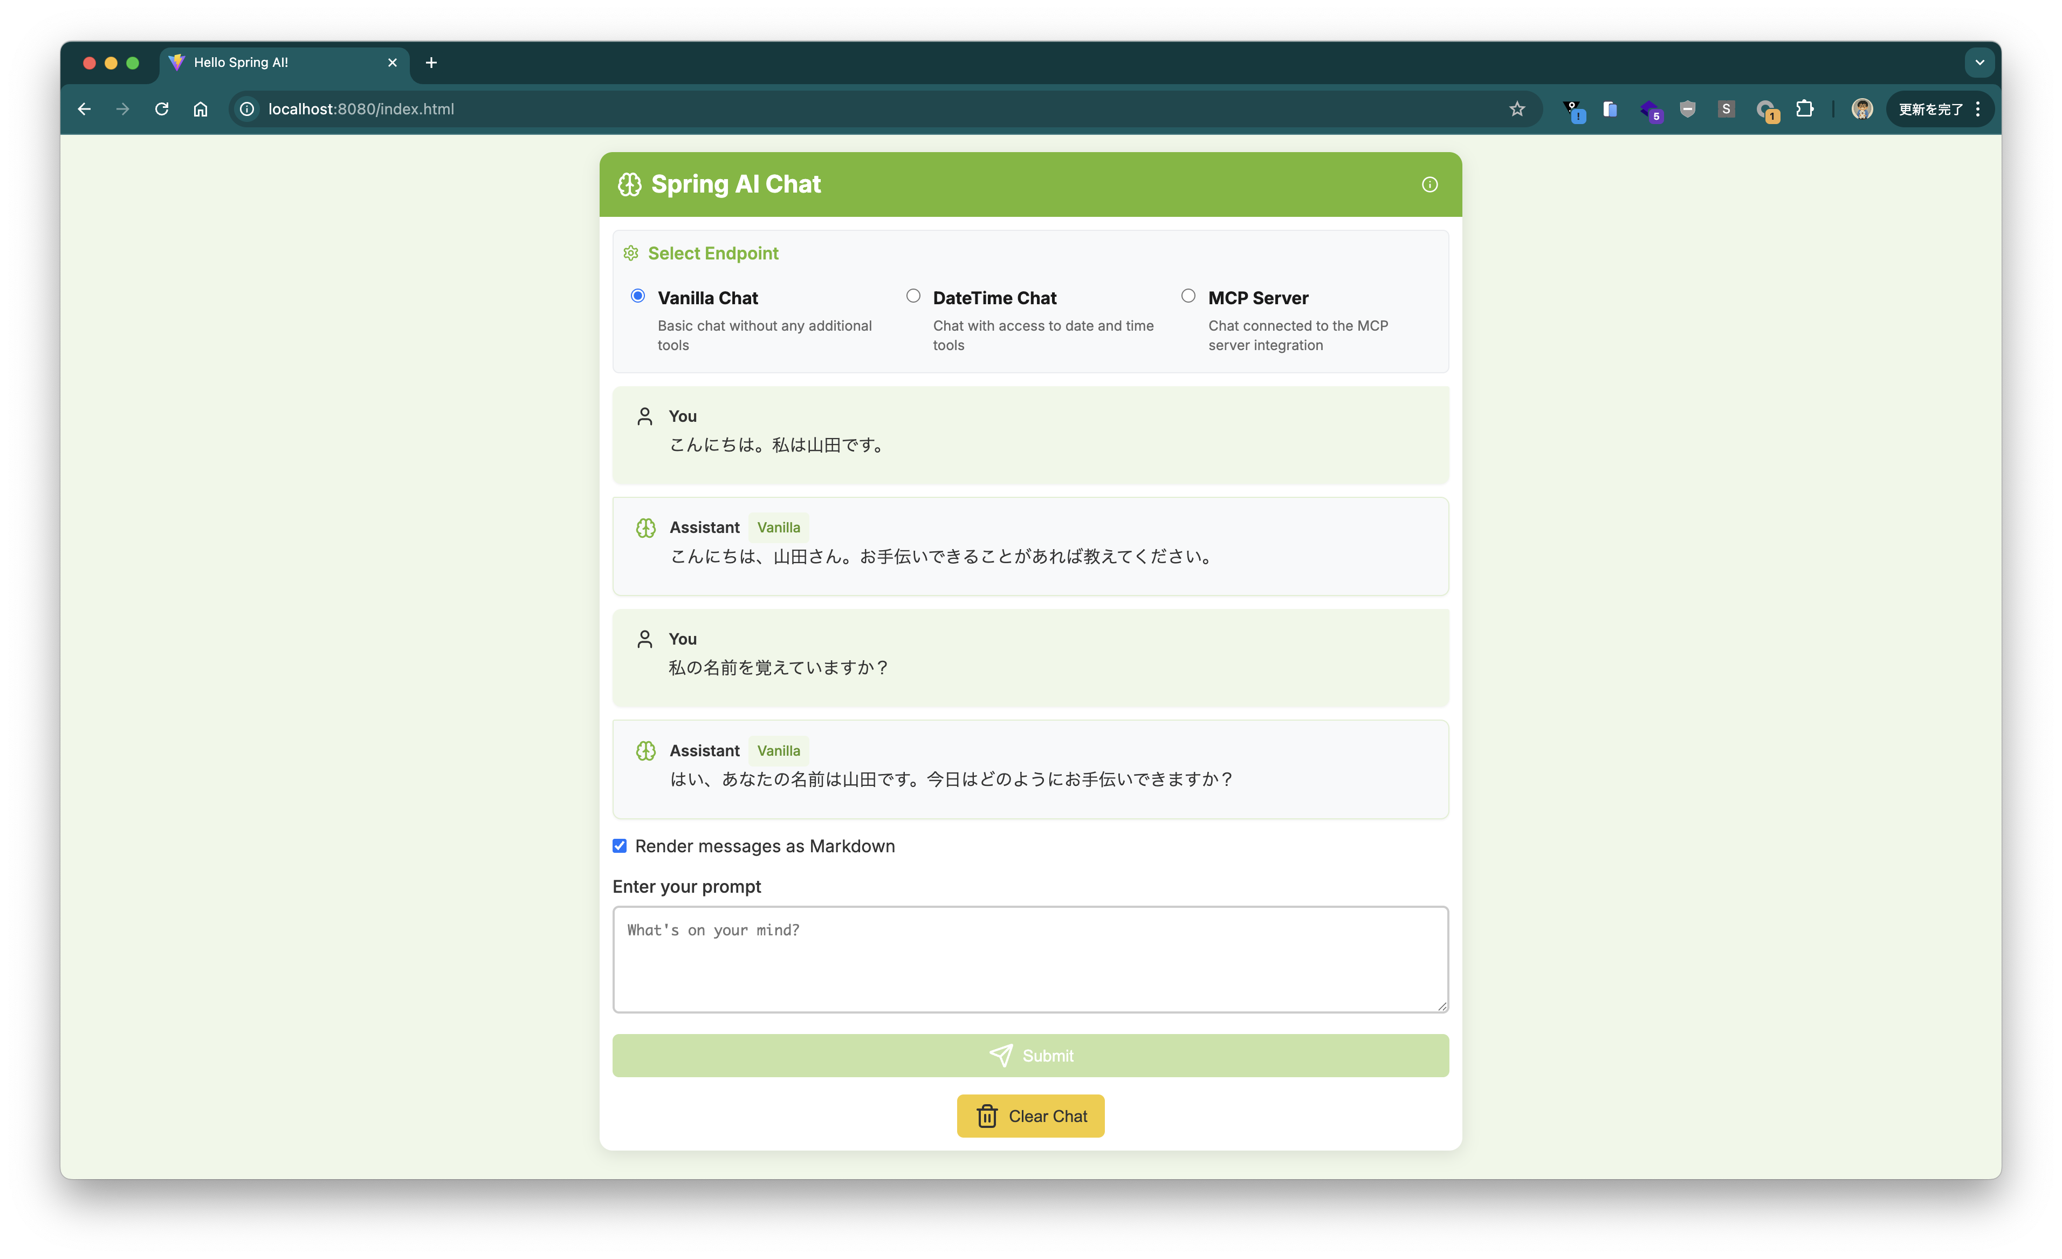Image resolution: width=2062 pixels, height=1259 pixels.
Task: Go to the browser home page
Action: coord(201,109)
